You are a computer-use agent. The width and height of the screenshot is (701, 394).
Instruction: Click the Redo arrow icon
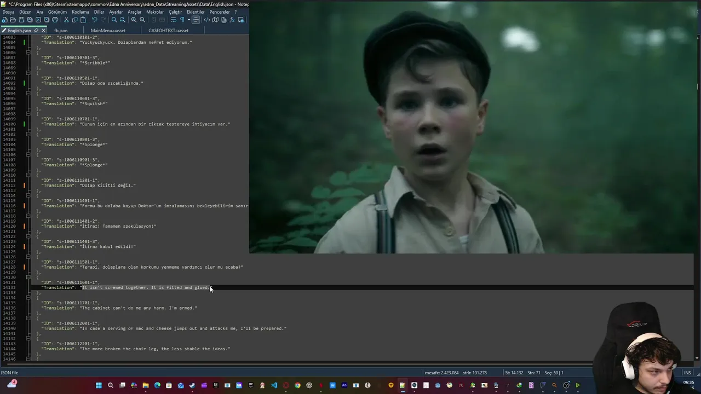pyautogui.click(x=103, y=20)
